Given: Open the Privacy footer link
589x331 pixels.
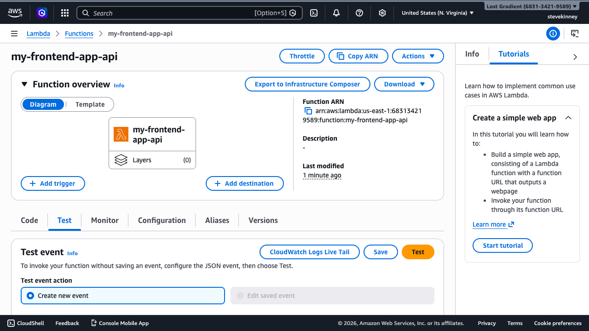Looking at the screenshot, I should (x=487, y=323).
